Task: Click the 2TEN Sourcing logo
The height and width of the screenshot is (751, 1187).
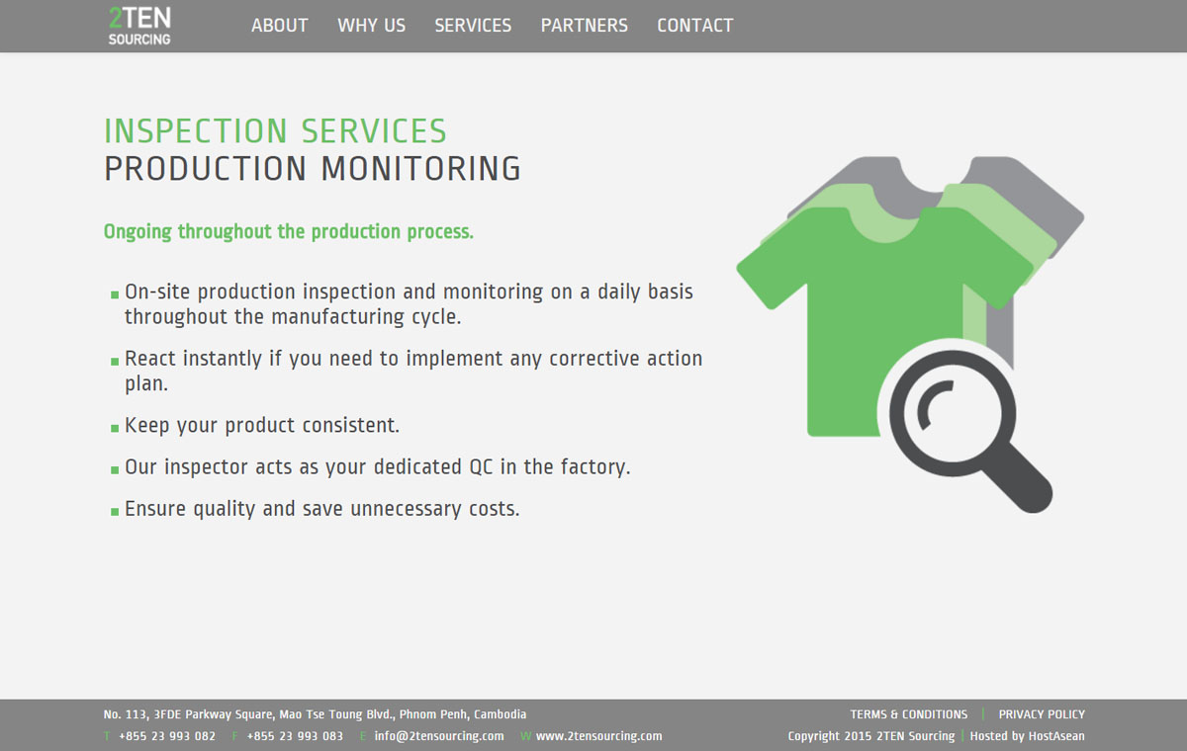Action: pyautogui.click(x=139, y=26)
